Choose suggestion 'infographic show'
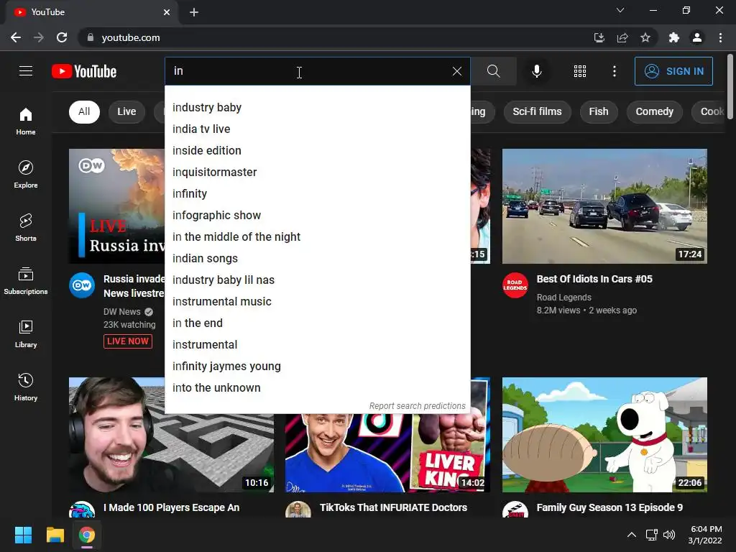Screen dimensions: 736x552 [x=317, y=216]
